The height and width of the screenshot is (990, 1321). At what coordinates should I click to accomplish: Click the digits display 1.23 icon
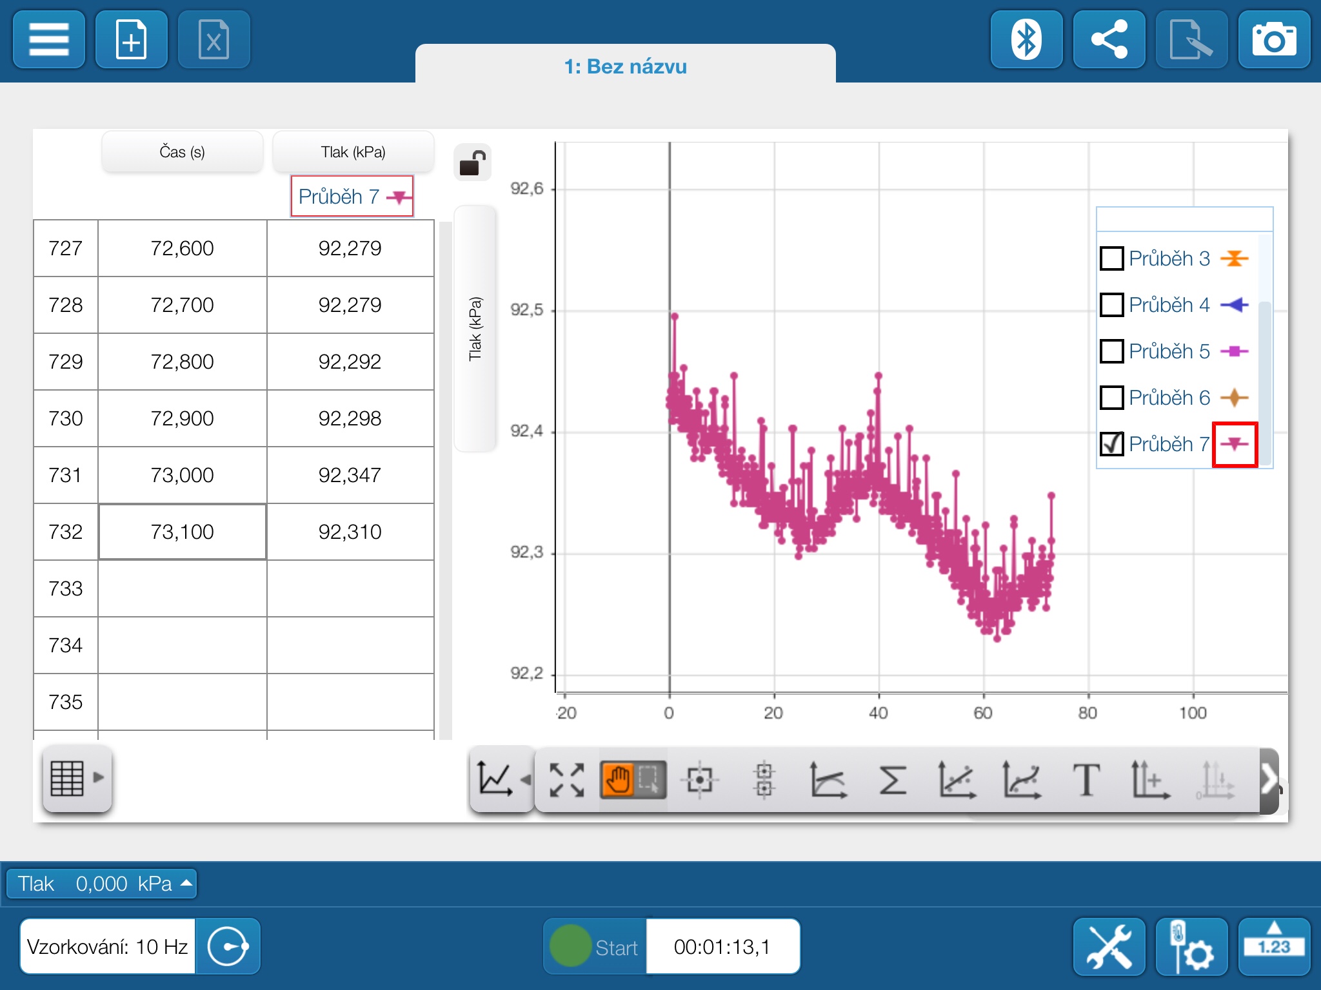[x=1273, y=946]
